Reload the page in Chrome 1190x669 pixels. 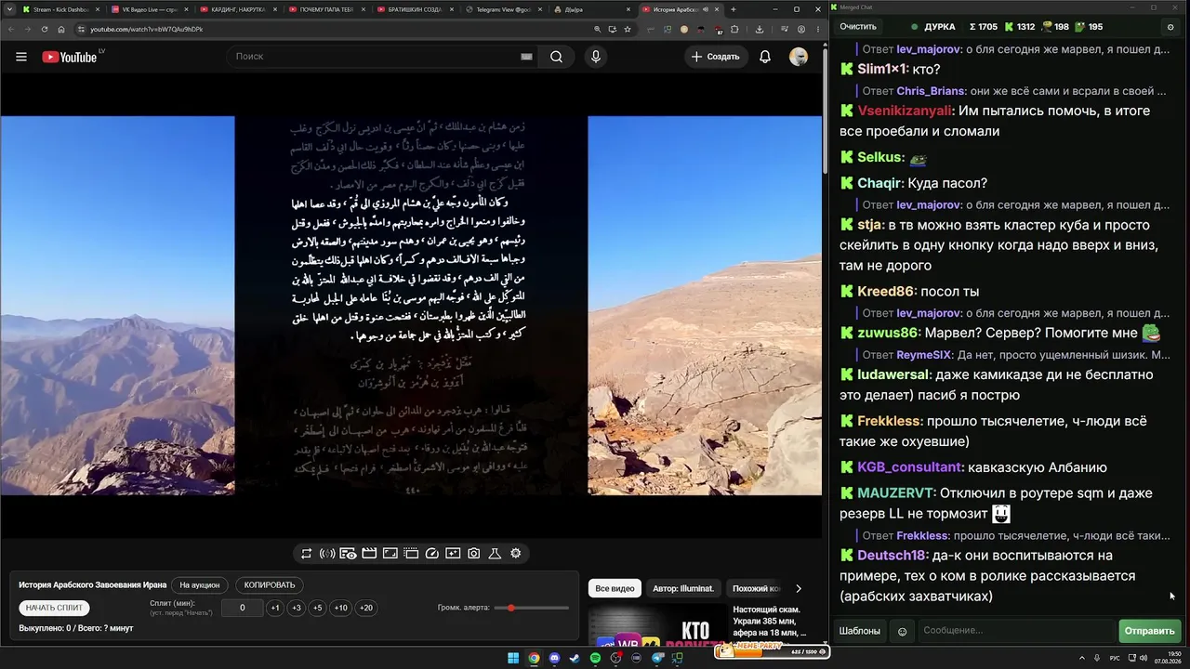(x=44, y=29)
